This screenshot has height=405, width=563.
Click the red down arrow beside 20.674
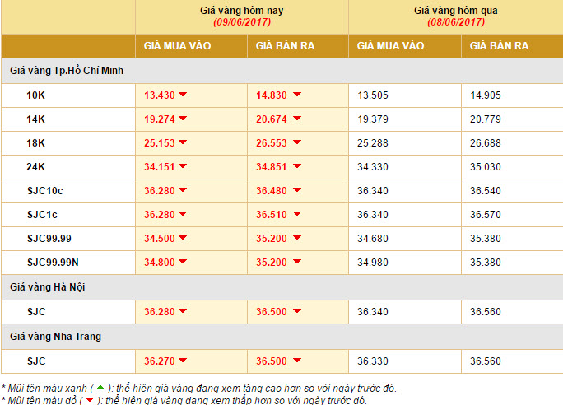coord(297,119)
